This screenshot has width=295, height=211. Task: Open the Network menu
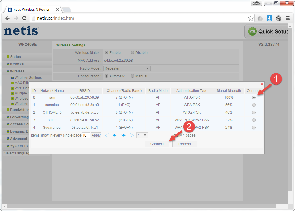pyautogui.click(x=17, y=64)
